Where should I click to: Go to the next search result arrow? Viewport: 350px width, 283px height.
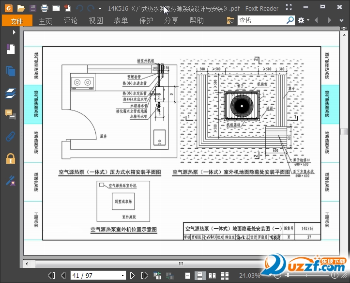pyautogui.click(x=330, y=20)
